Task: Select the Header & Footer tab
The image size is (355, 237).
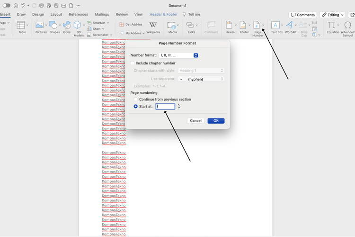Action: coord(163,15)
